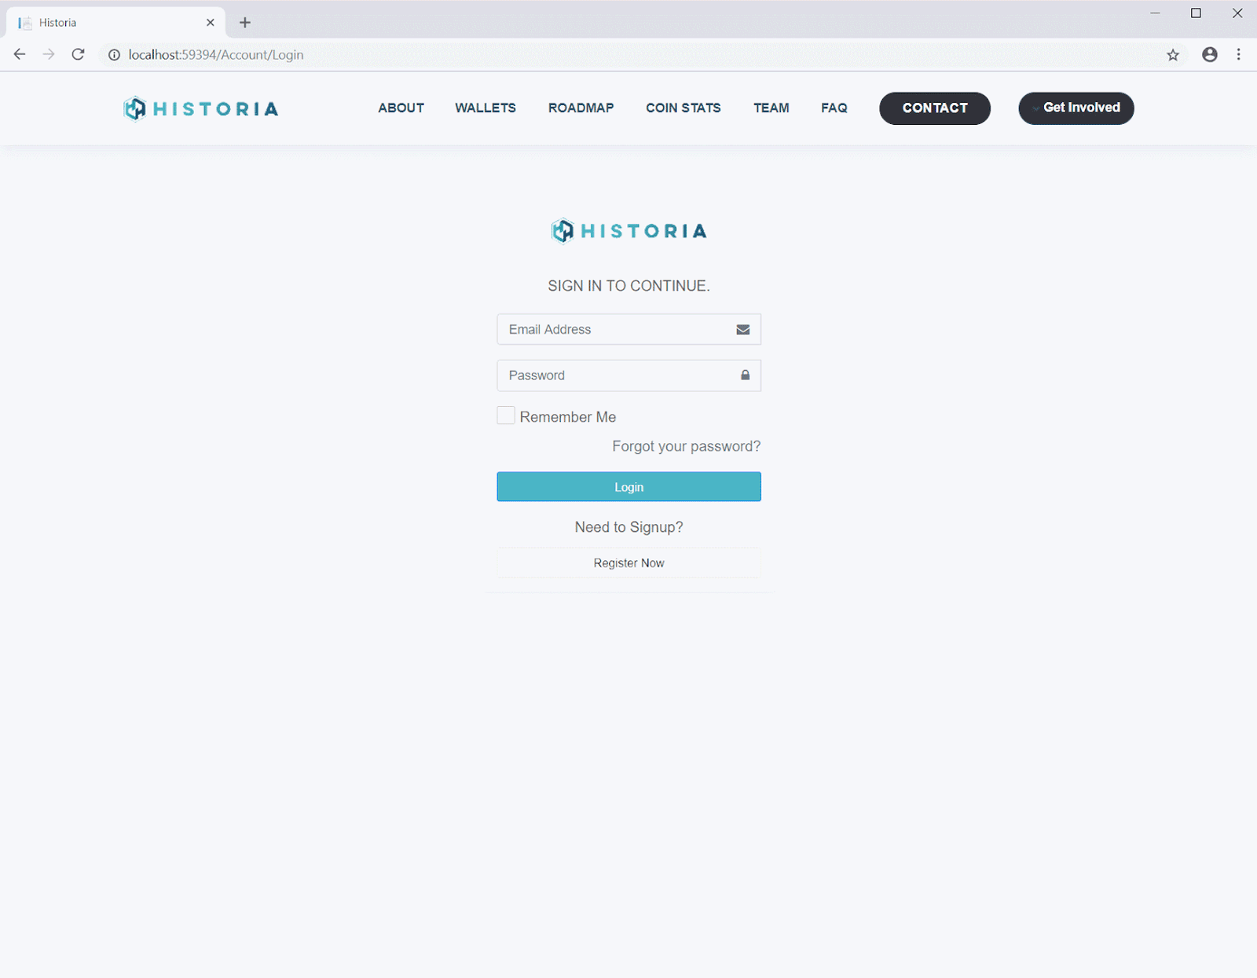
Task: Reload the page with refresh icon
Action: point(78,54)
